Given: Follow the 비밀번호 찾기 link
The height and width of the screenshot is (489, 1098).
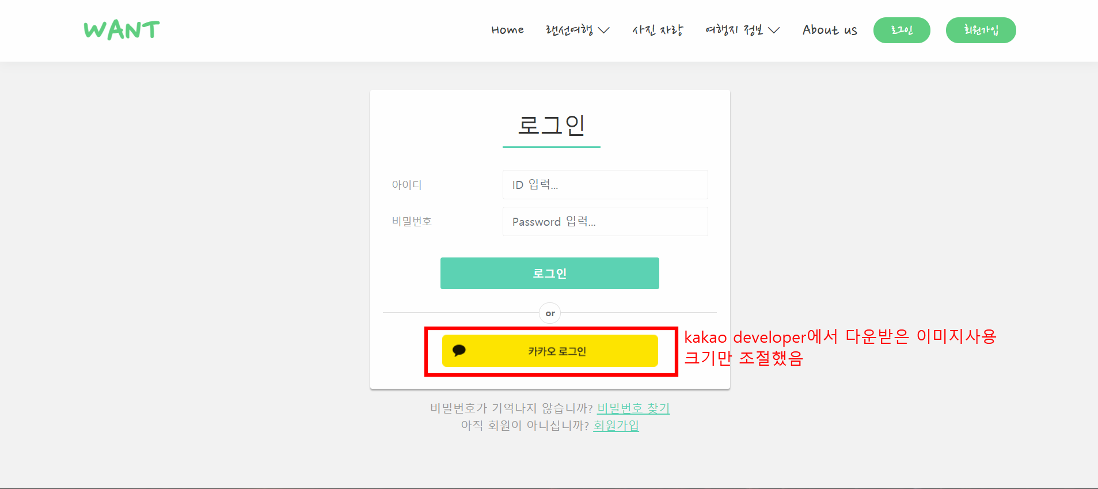Looking at the screenshot, I should 633,408.
